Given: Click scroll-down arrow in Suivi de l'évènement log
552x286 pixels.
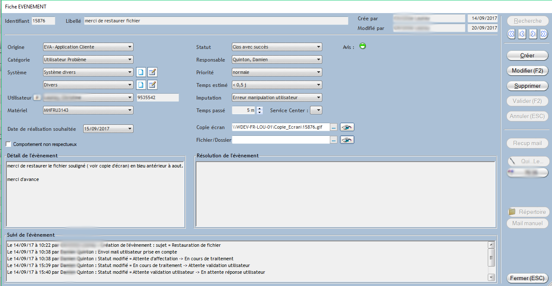Looking at the screenshot, I should point(491,277).
